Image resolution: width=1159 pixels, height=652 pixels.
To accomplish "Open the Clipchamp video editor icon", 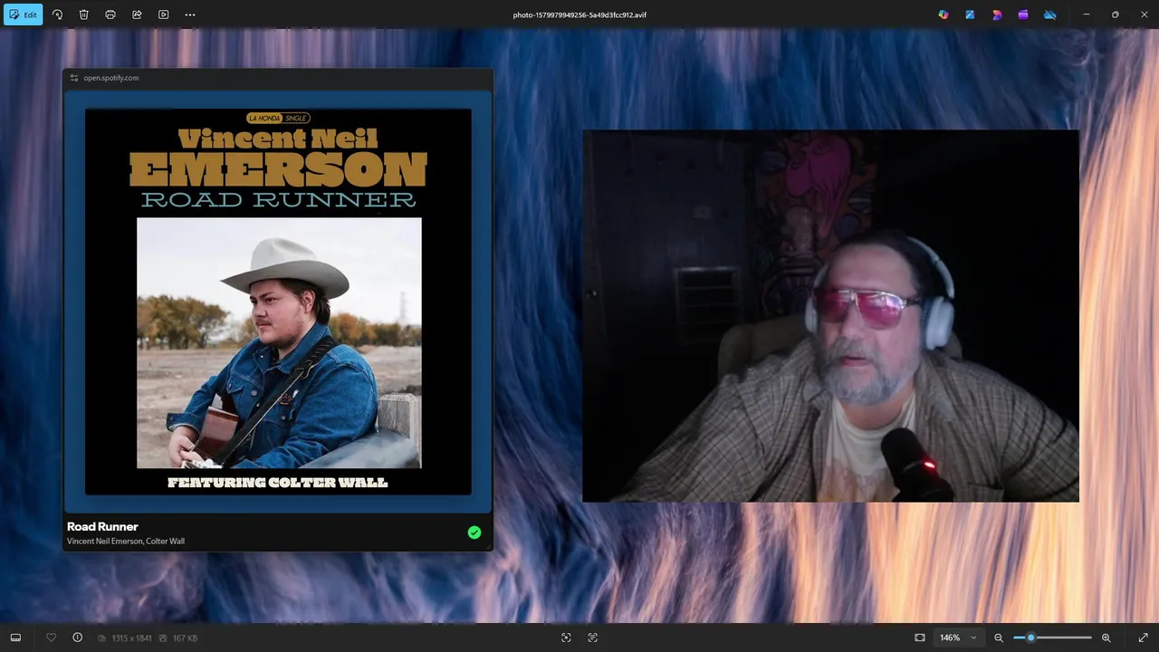I will tap(1023, 14).
